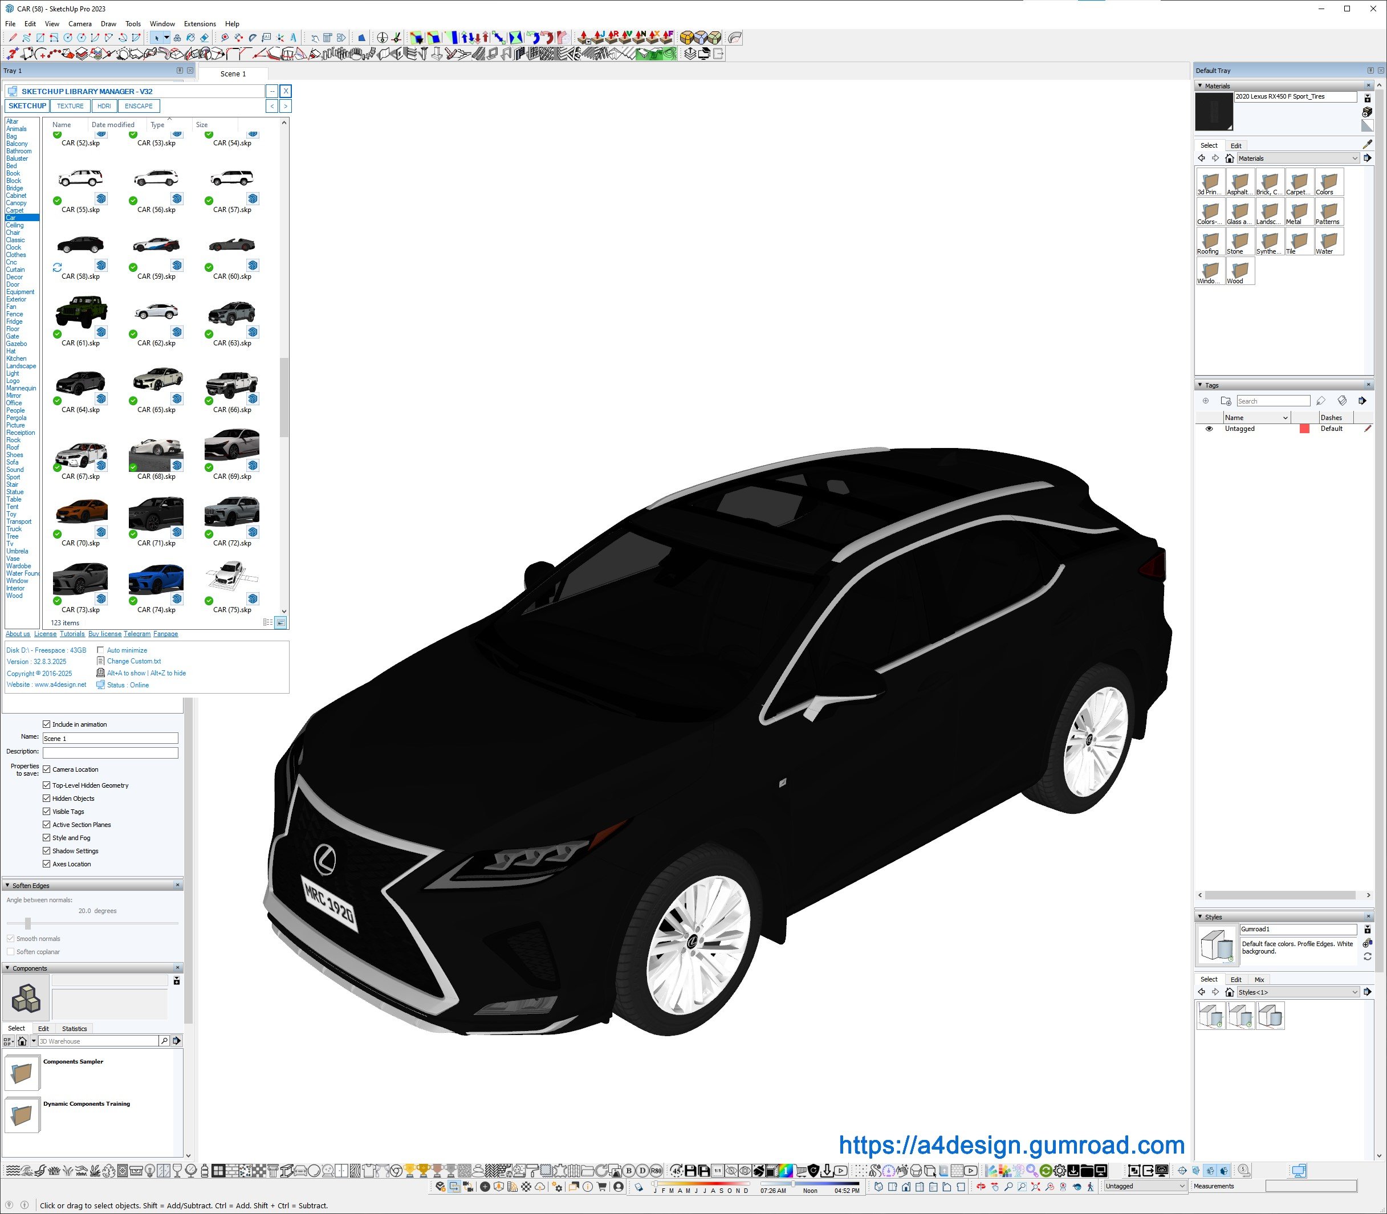The image size is (1387, 1214).
Task: Open the Styles<1> collection dropdown
Action: pos(1355,992)
